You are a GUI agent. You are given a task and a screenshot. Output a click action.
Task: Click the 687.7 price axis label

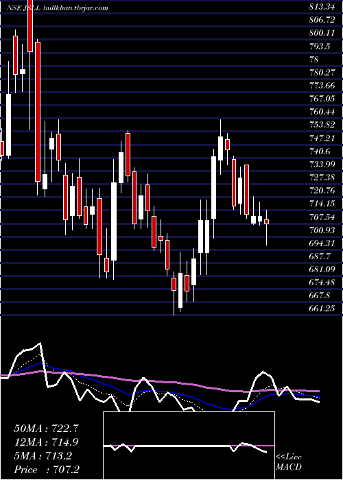click(x=320, y=256)
